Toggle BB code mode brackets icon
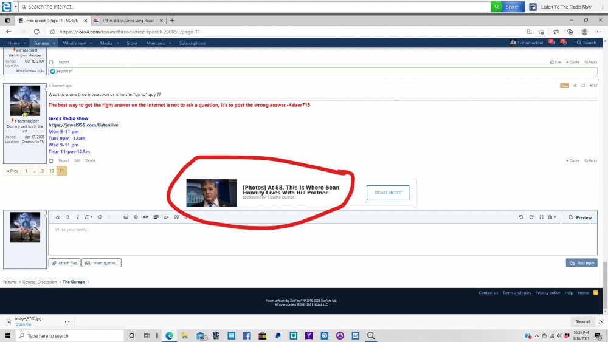This screenshot has width=608, height=342. click(541, 217)
